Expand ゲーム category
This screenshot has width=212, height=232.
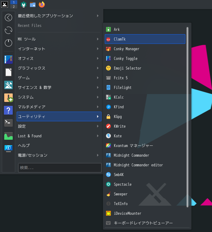click(59, 78)
